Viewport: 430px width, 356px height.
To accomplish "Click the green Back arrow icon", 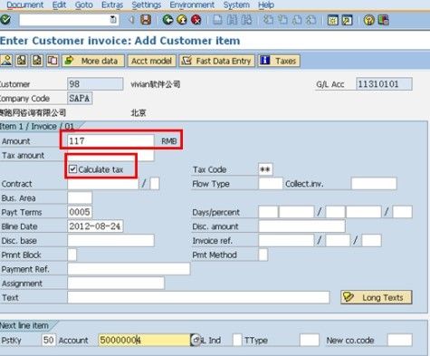I will (167, 20).
